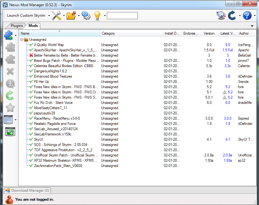This screenshot has width=259, height=205.
Task: Click the warning icon beside FNIS S... latest version
Action: click(225, 97)
